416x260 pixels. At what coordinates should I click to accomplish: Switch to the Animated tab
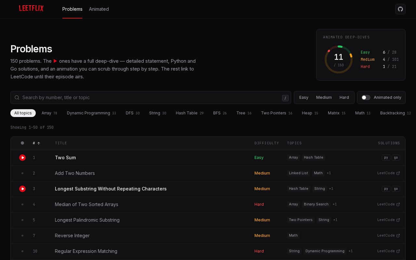[99, 9]
